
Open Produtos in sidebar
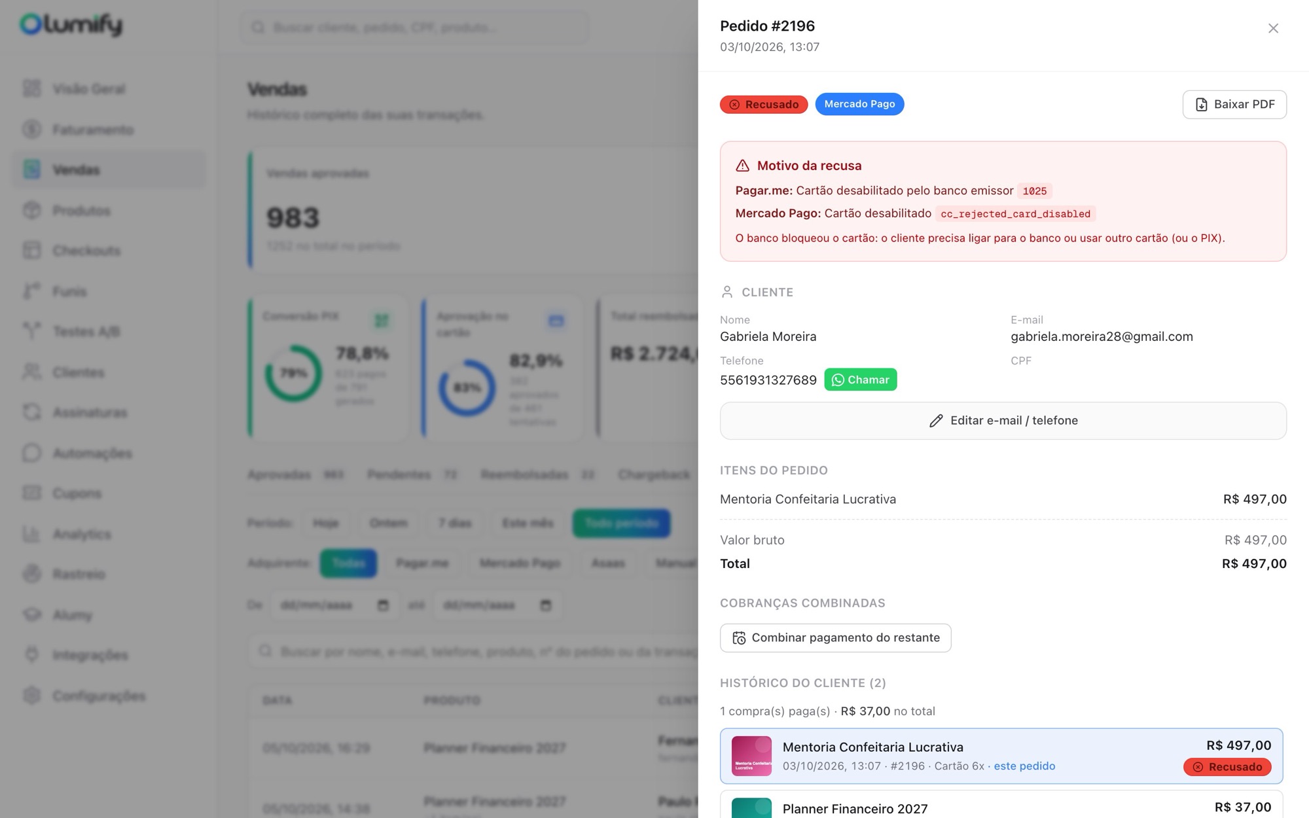pyautogui.click(x=81, y=211)
